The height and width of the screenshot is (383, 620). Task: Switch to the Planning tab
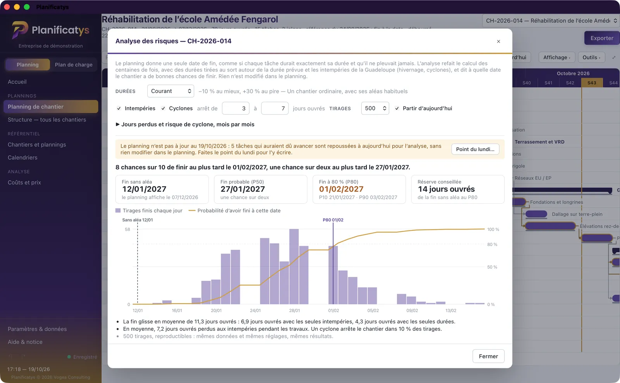28,65
